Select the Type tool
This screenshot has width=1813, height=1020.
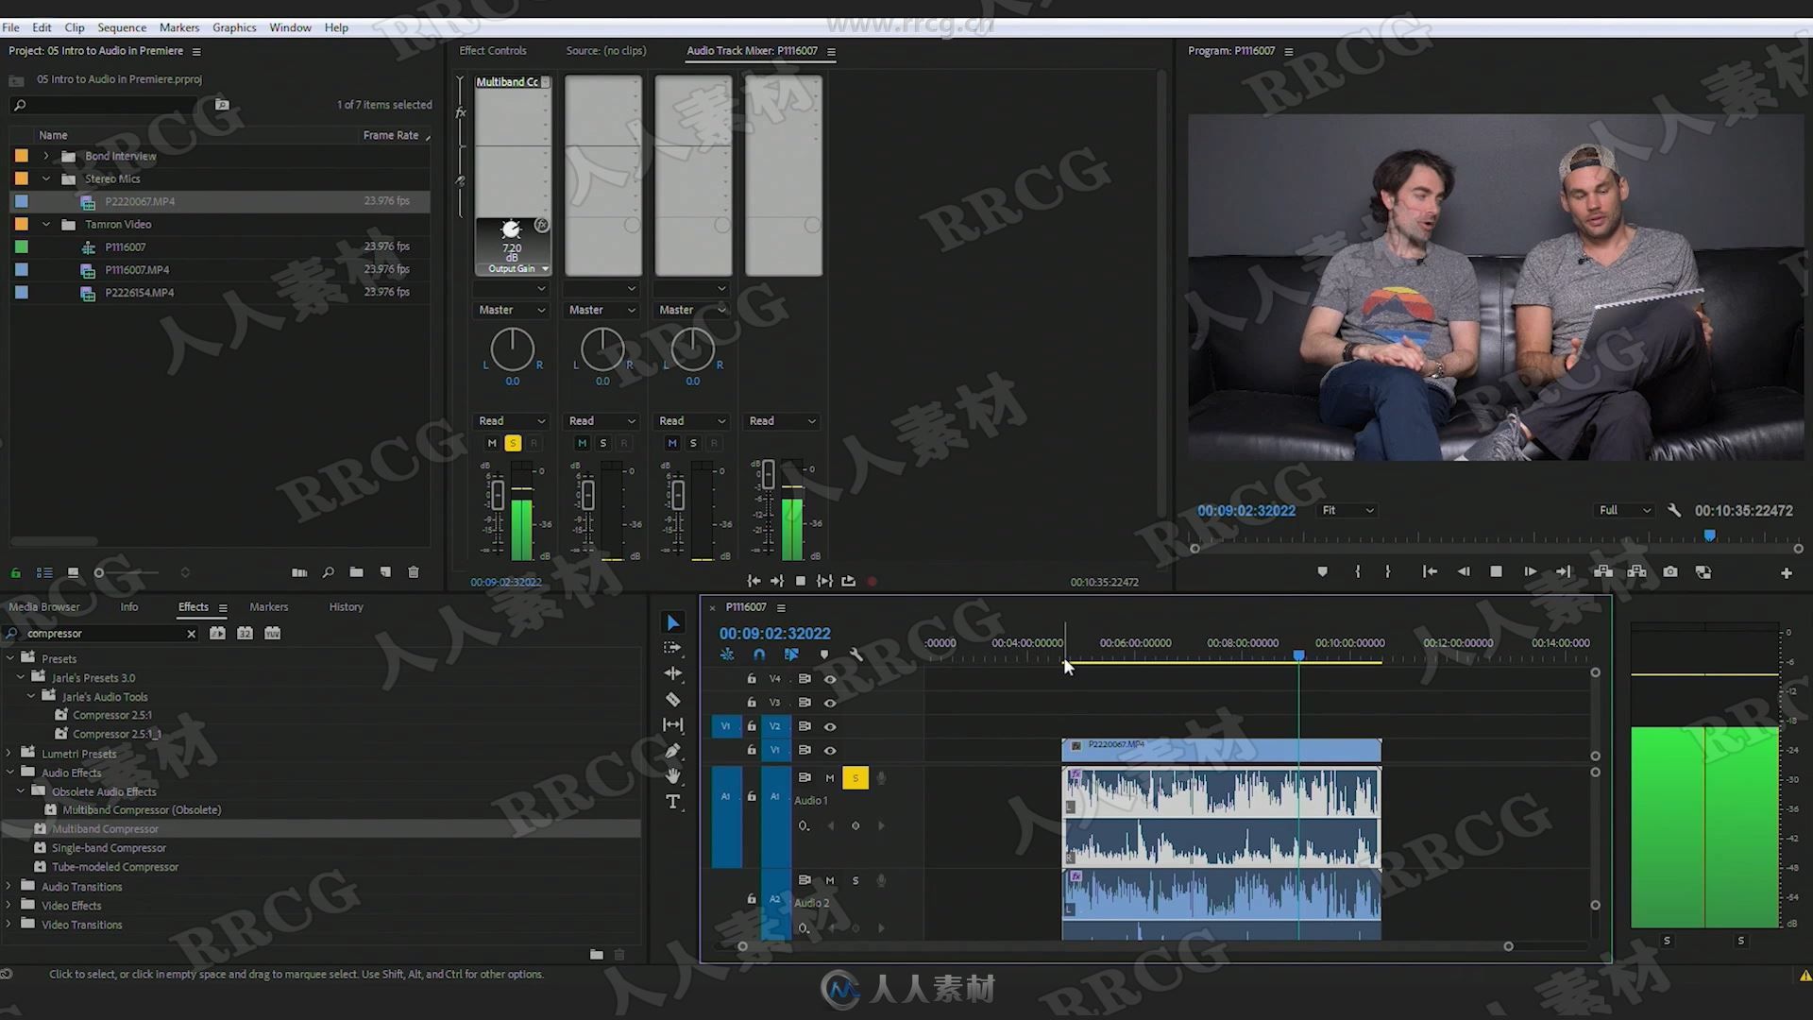672,802
